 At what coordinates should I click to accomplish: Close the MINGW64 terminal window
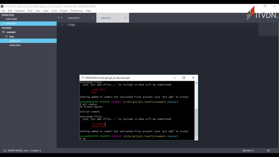click(193, 78)
